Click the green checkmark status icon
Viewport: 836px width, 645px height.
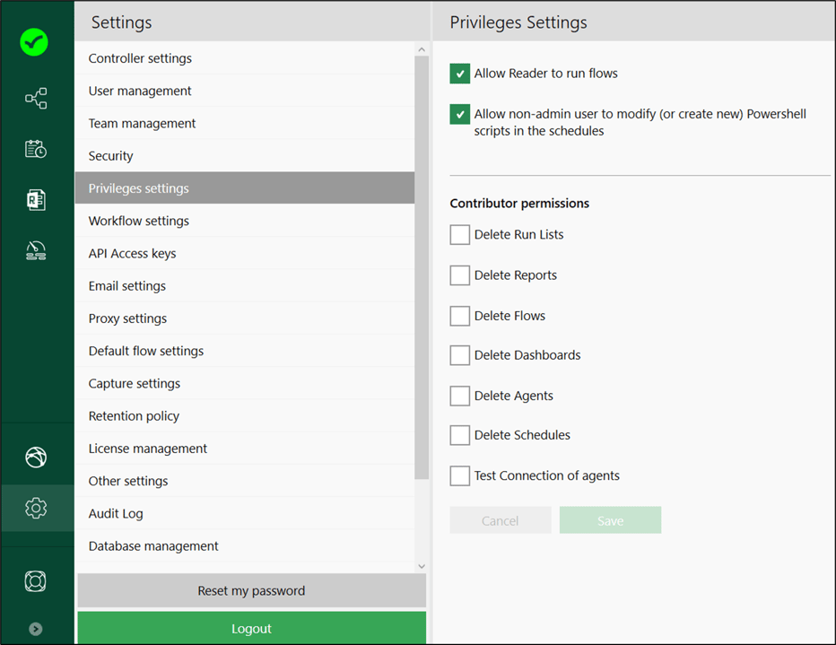(35, 42)
